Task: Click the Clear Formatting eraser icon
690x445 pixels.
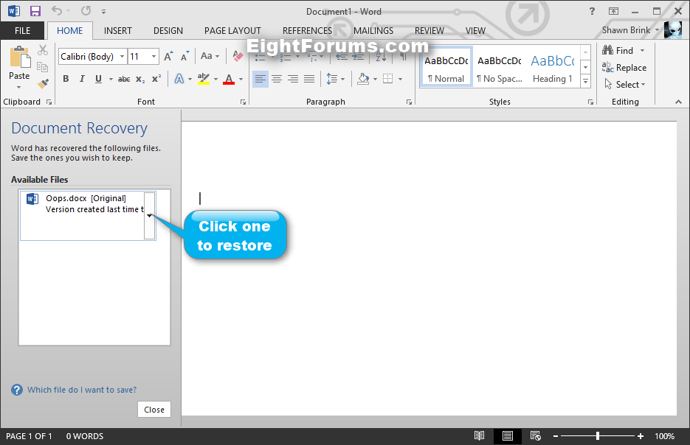Action: coord(237,56)
